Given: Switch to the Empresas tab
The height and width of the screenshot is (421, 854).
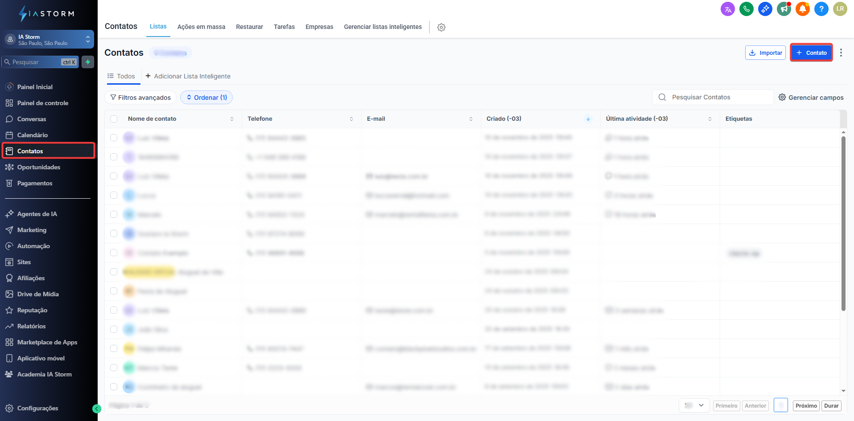Looking at the screenshot, I should 319,27.
